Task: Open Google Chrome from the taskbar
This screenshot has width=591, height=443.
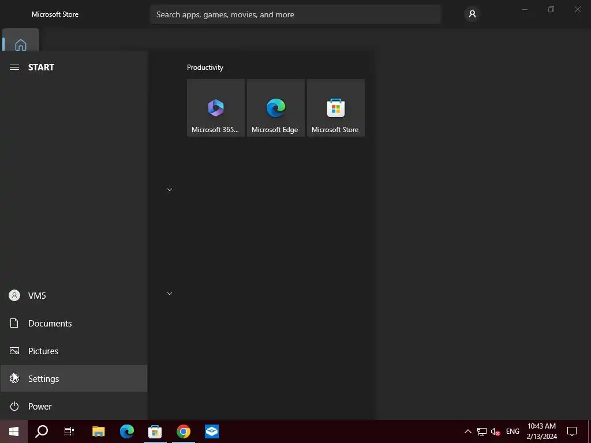Action: (184, 431)
